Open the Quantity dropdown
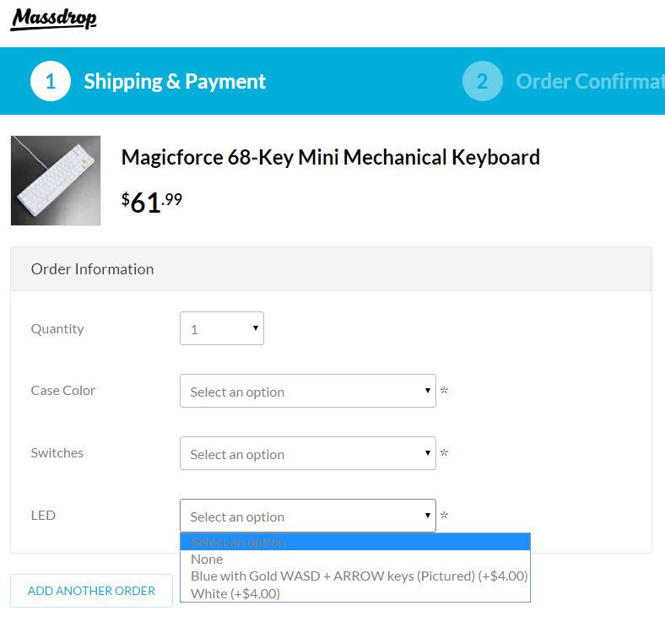This screenshot has height=622, width=665. click(x=222, y=328)
